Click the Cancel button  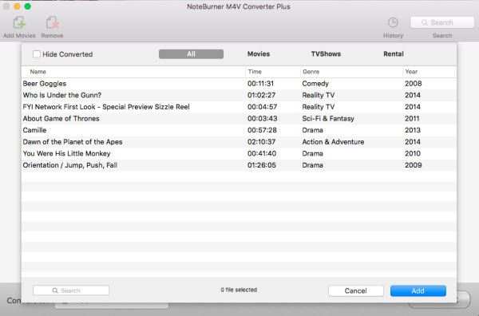356,291
